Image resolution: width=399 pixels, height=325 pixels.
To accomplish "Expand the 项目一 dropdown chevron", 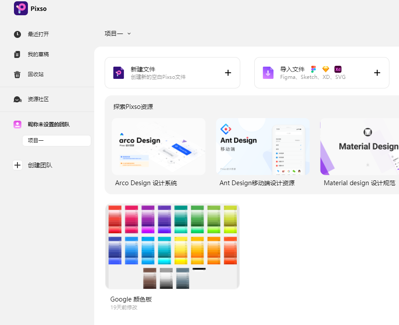I will click(x=129, y=34).
